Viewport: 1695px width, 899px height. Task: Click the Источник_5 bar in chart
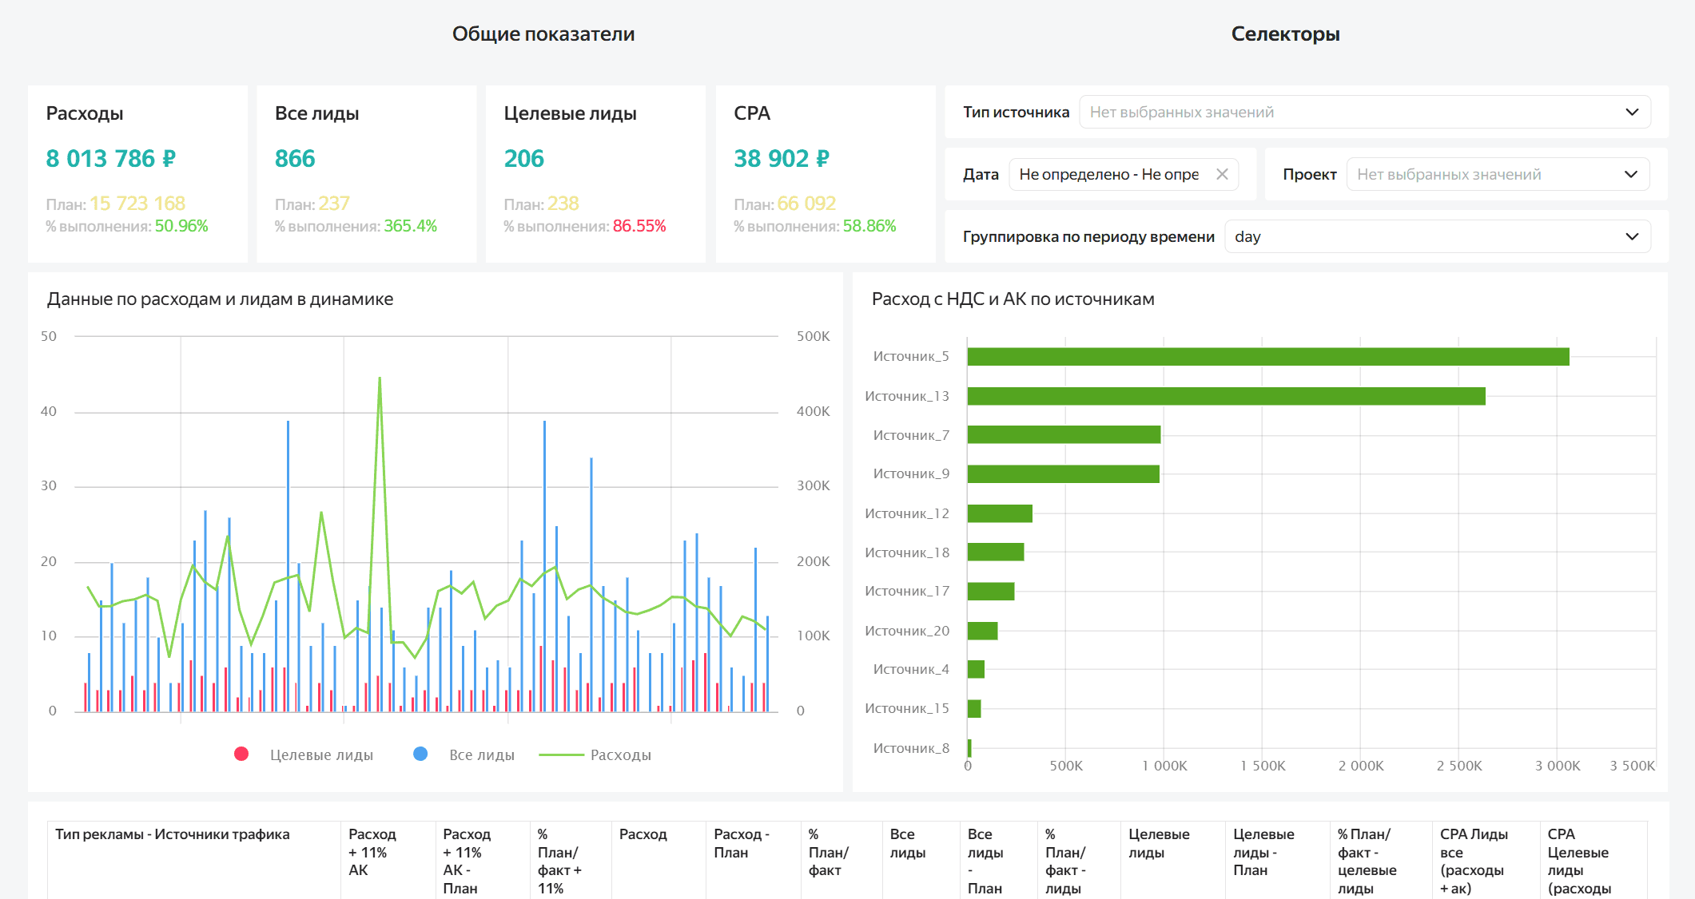pyautogui.click(x=1267, y=357)
